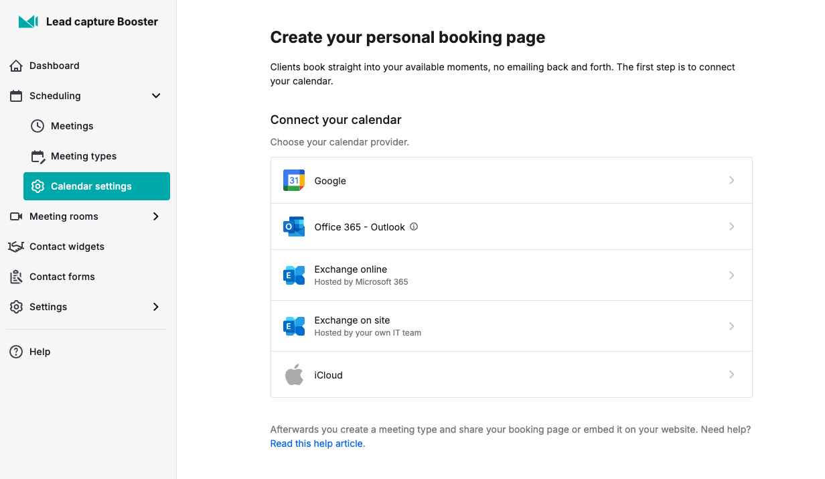Click the Meeting types calendar-edit icon
825x479 pixels.
pyautogui.click(x=38, y=156)
